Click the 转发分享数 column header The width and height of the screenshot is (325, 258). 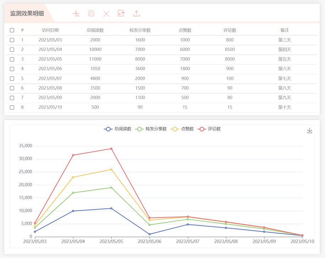pos(140,30)
